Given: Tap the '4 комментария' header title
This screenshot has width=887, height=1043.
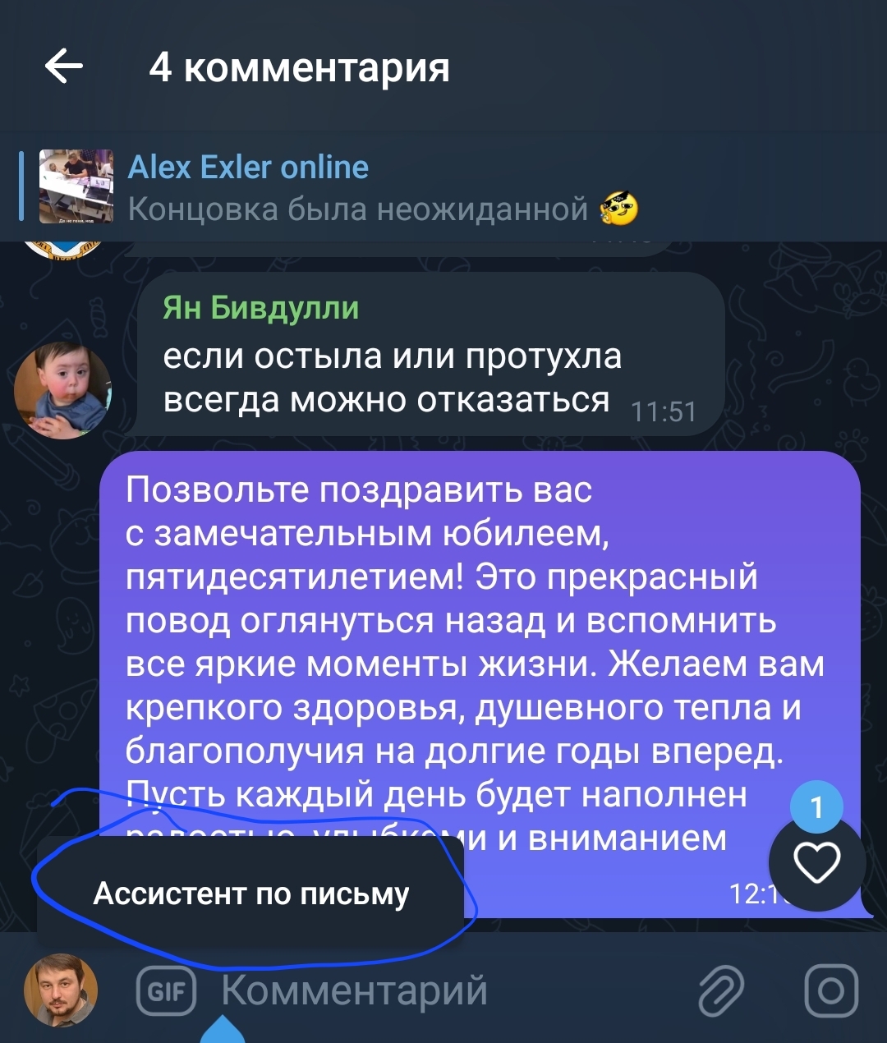Looking at the screenshot, I should pos(299,67).
